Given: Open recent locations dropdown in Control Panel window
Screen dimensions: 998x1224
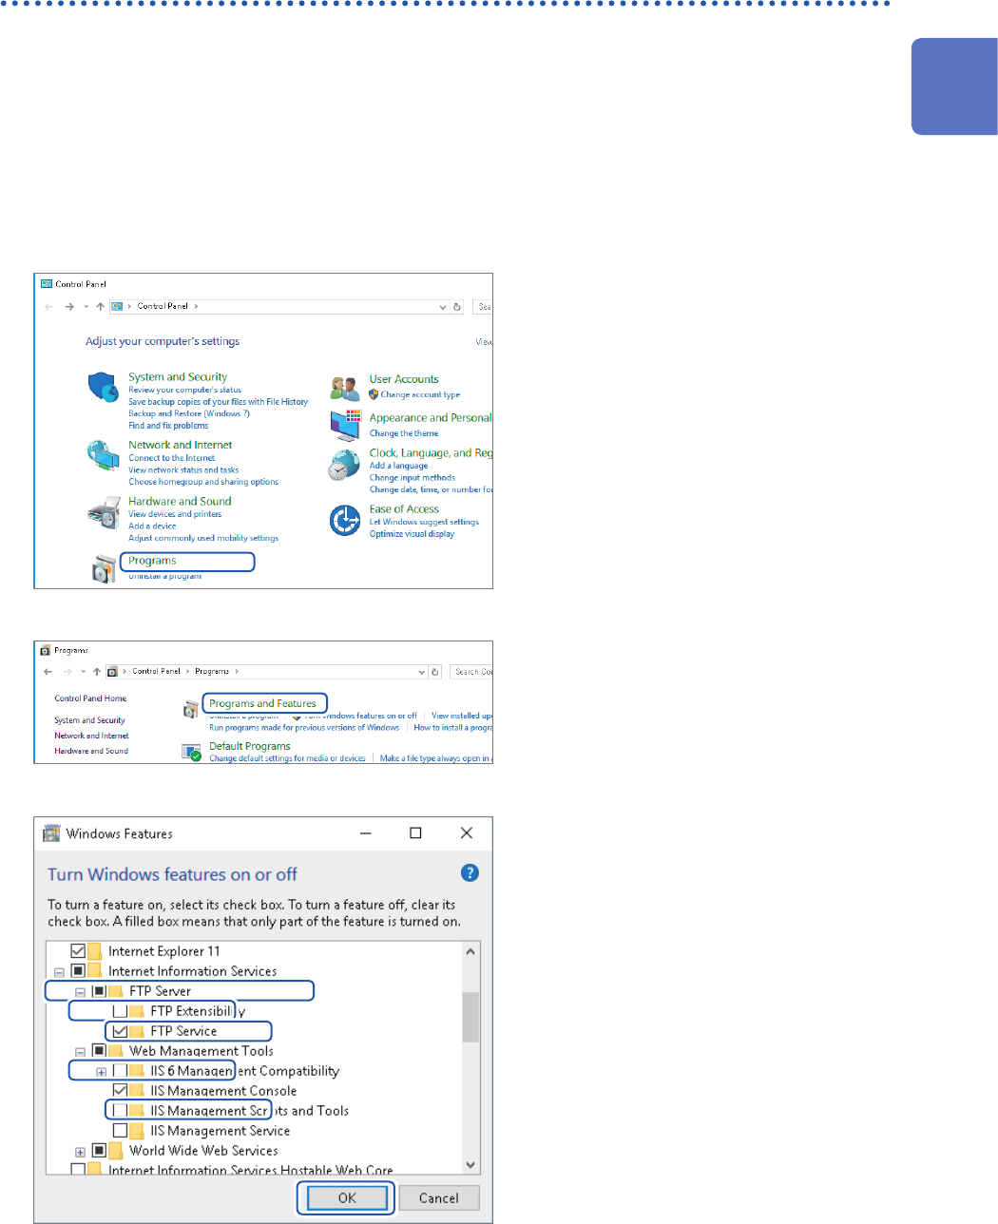Looking at the screenshot, I should (x=86, y=307).
